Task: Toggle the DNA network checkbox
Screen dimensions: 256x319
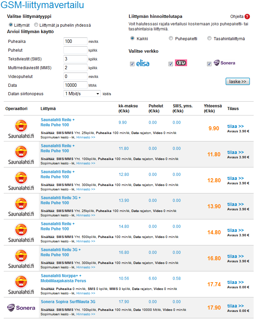Action: (171, 64)
